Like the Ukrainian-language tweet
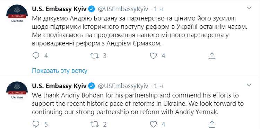Image resolution: width=260 pixels, height=129 pixels. coord(153,56)
